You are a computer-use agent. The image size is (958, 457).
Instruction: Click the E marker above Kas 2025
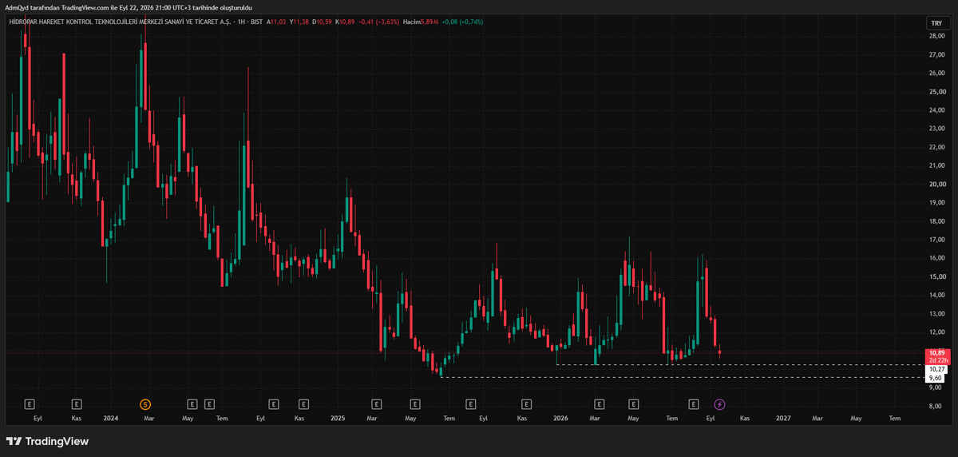[527, 404]
